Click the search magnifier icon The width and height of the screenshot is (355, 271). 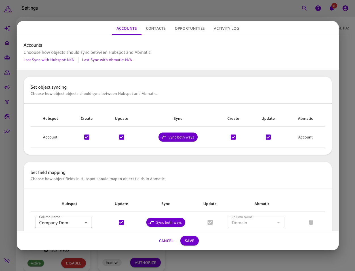point(304,8)
